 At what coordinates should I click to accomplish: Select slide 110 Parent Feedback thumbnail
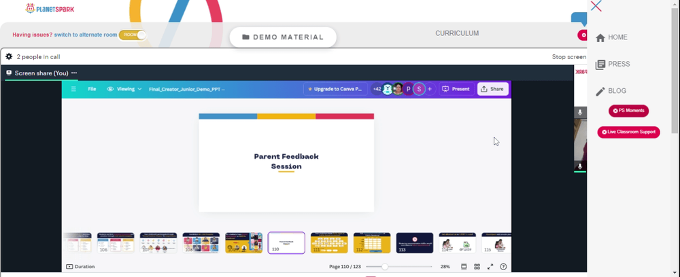pos(286,243)
